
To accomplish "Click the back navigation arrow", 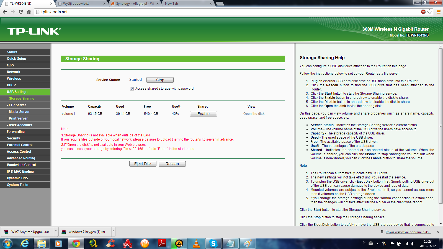I will tap(5, 12).
